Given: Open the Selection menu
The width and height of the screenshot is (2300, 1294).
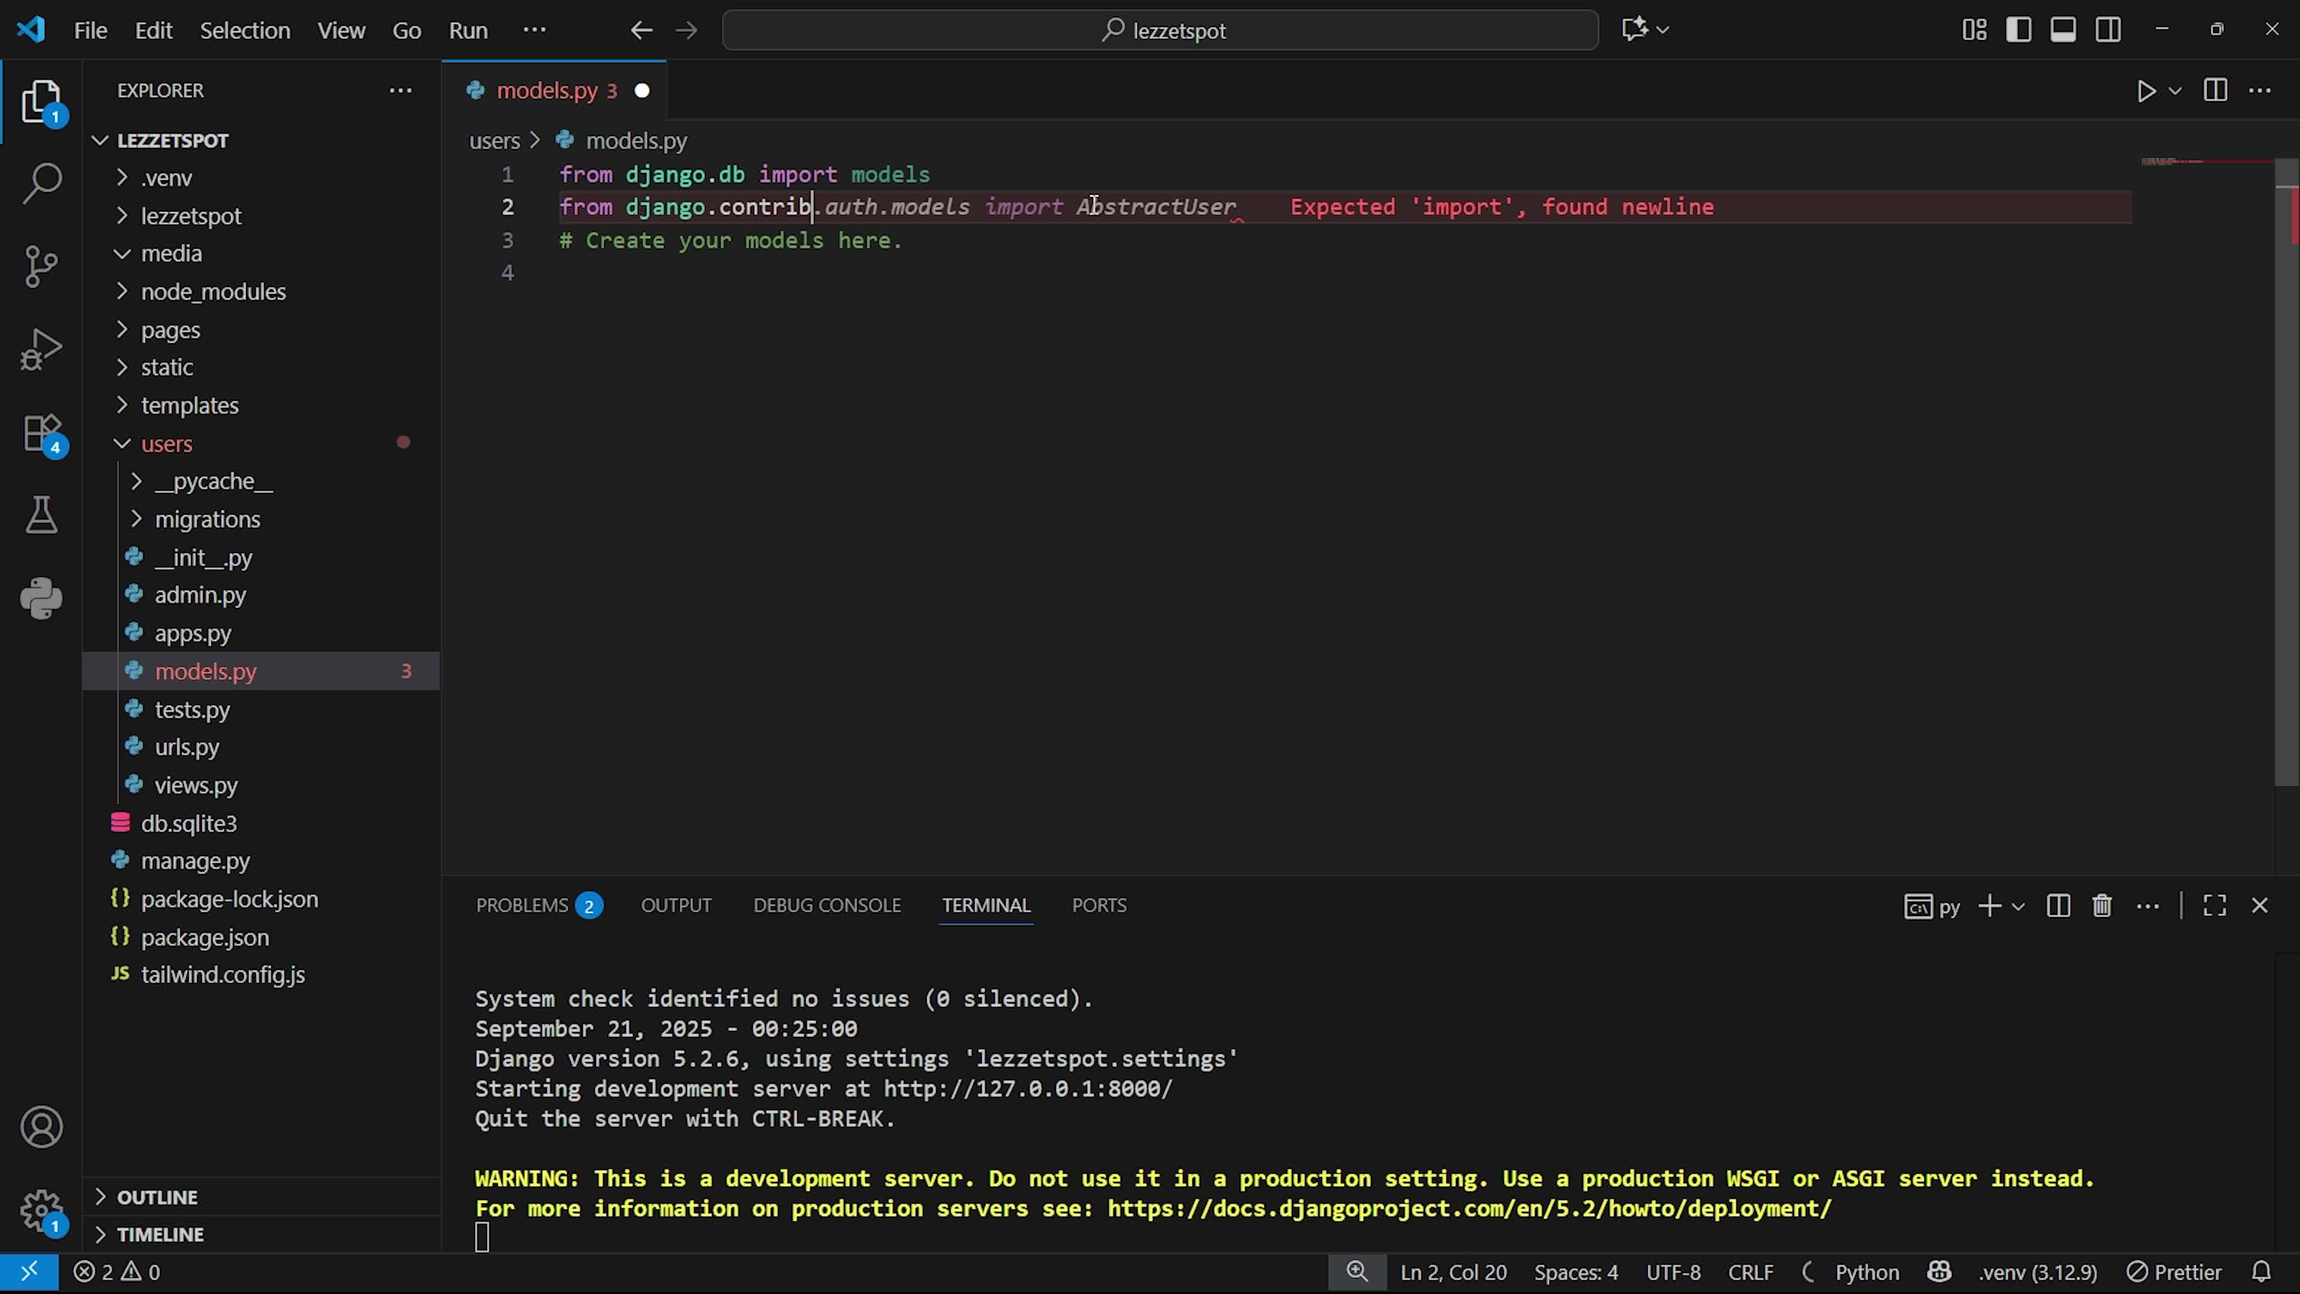Looking at the screenshot, I should [244, 31].
